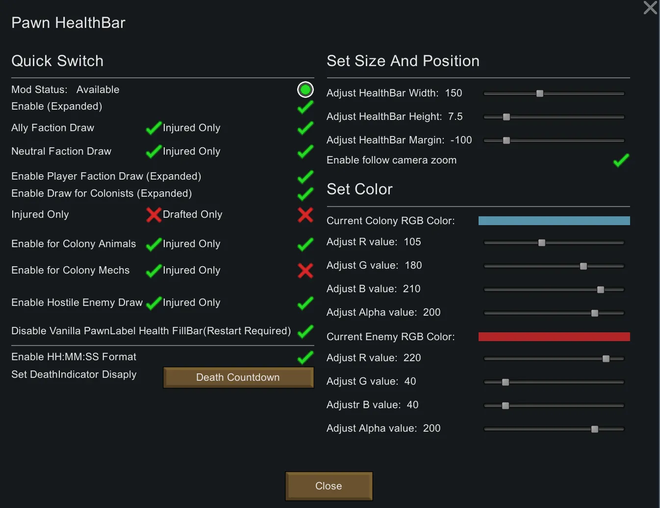Click the Death Countdown button
Image resolution: width=660 pixels, height=508 pixels.
238,377
